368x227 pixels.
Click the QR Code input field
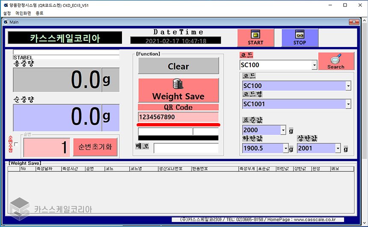[178, 117]
